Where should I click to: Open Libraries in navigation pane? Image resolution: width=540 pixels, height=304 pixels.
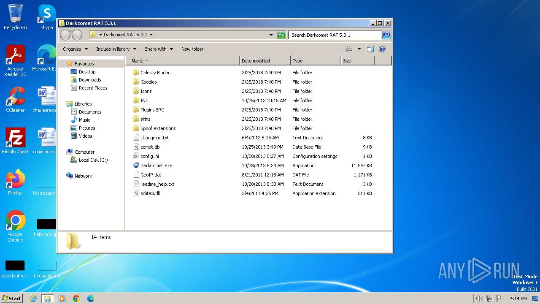point(83,104)
